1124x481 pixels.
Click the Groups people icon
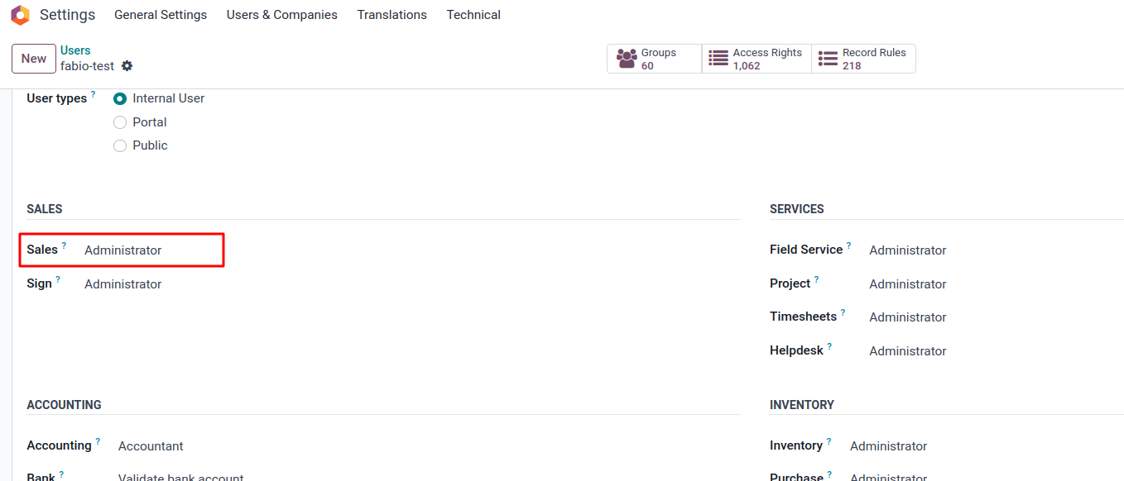tap(627, 59)
